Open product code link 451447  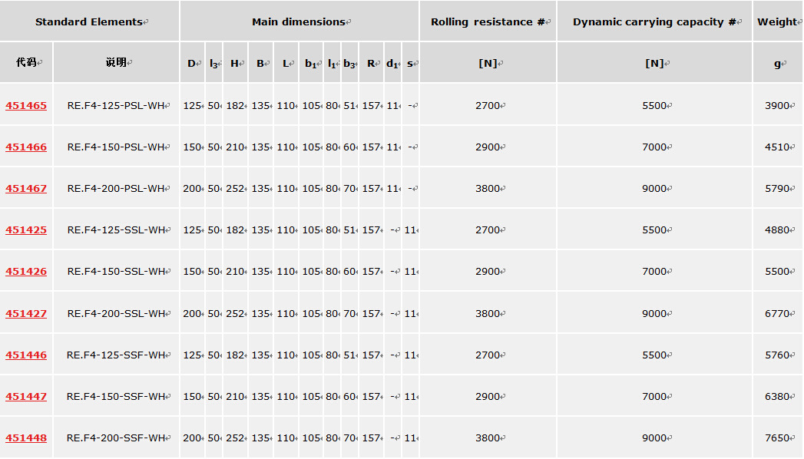(x=26, y=397)
